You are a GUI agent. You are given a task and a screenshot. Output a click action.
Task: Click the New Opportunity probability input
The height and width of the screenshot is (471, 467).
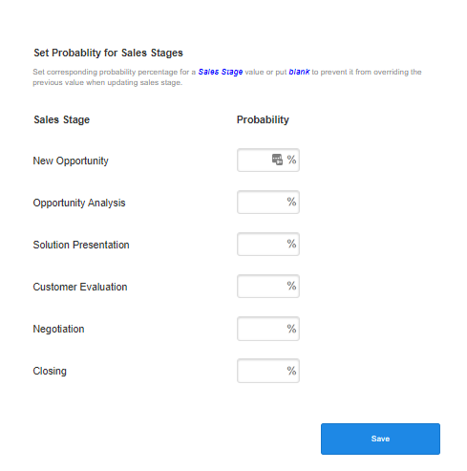pos(268,160)
